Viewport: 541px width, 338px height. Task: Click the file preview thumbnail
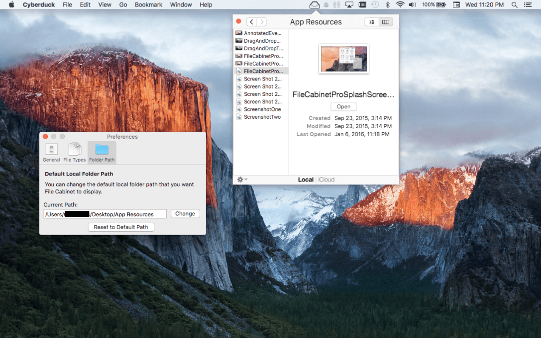coord(343,59)
